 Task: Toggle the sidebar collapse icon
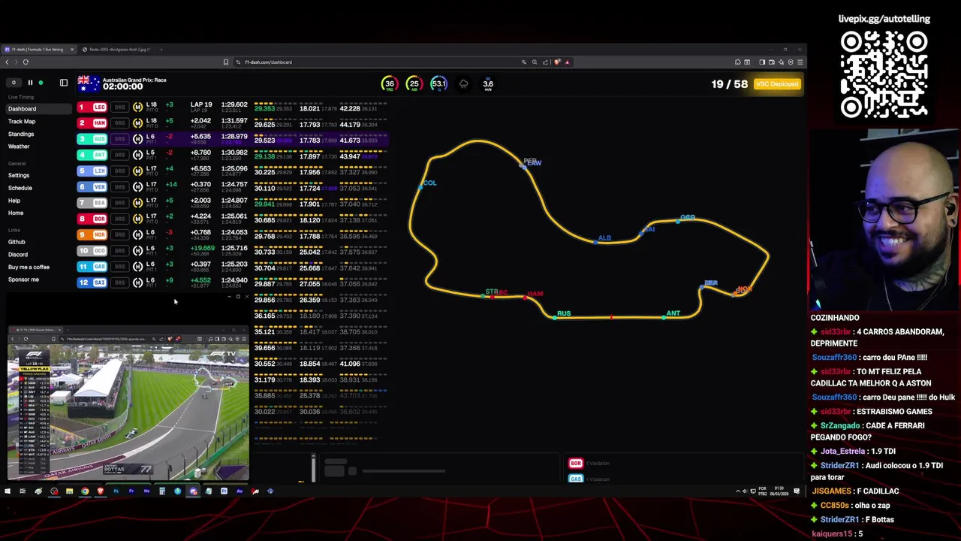point(64,83)
